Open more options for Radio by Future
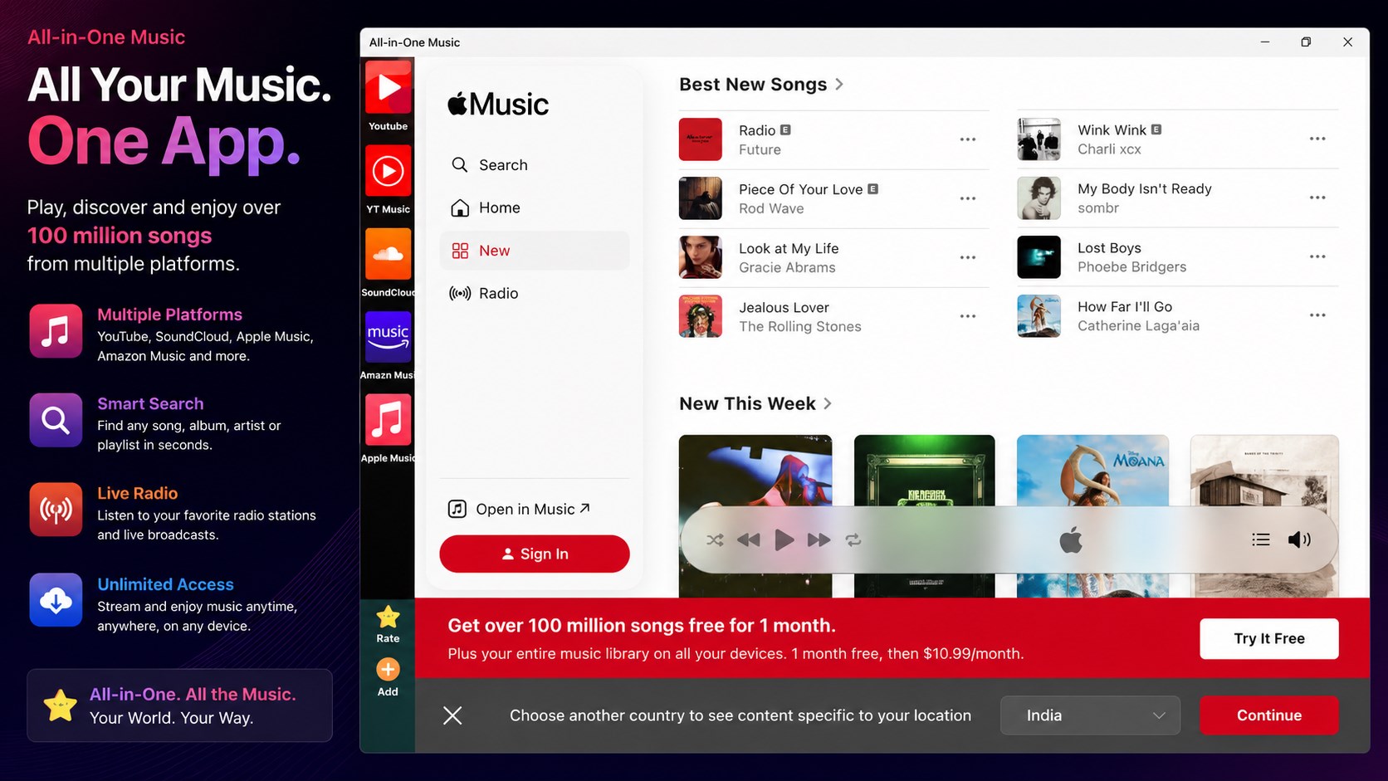This screenshot has height=781, width=1388. tap(968, 139)
